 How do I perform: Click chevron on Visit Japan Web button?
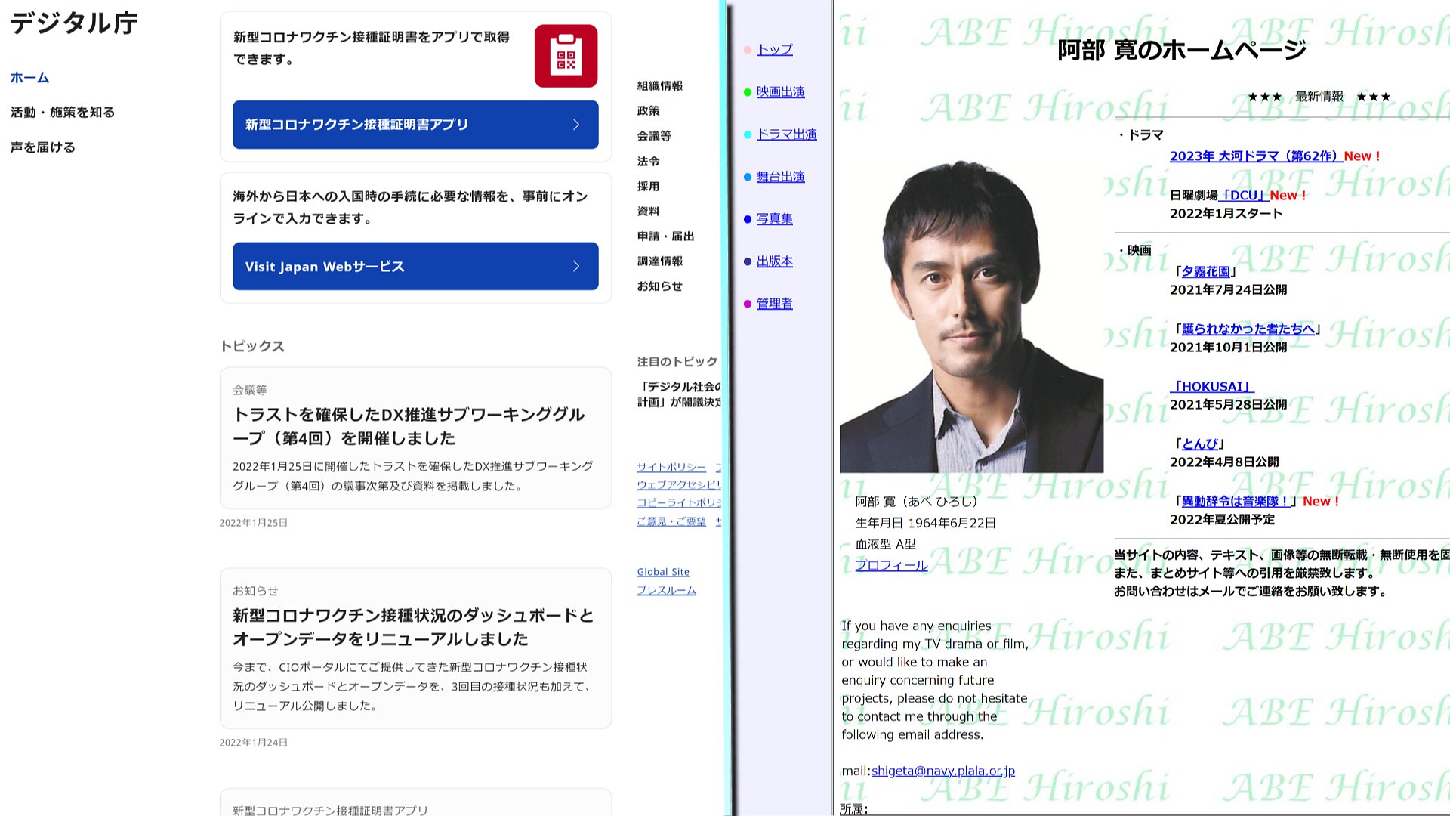576,266
